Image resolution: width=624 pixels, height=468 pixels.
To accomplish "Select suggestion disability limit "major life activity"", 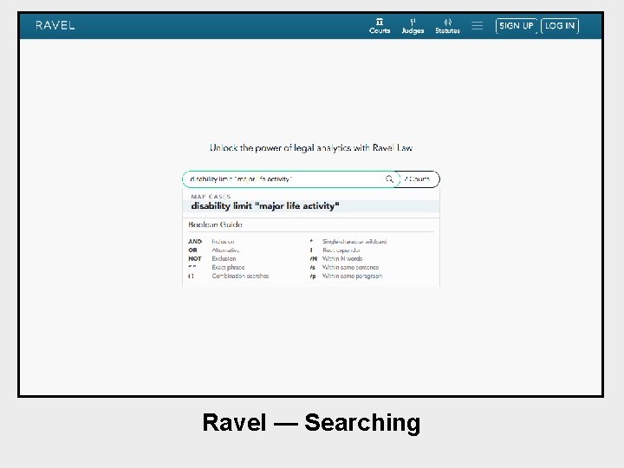I will (311, 206).
